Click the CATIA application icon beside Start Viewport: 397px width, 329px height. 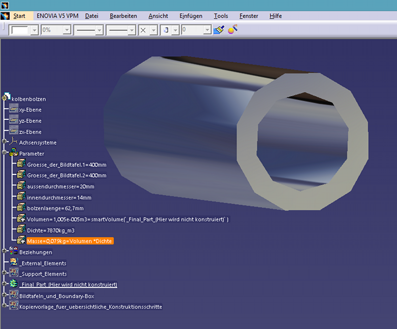coord(5,16)
